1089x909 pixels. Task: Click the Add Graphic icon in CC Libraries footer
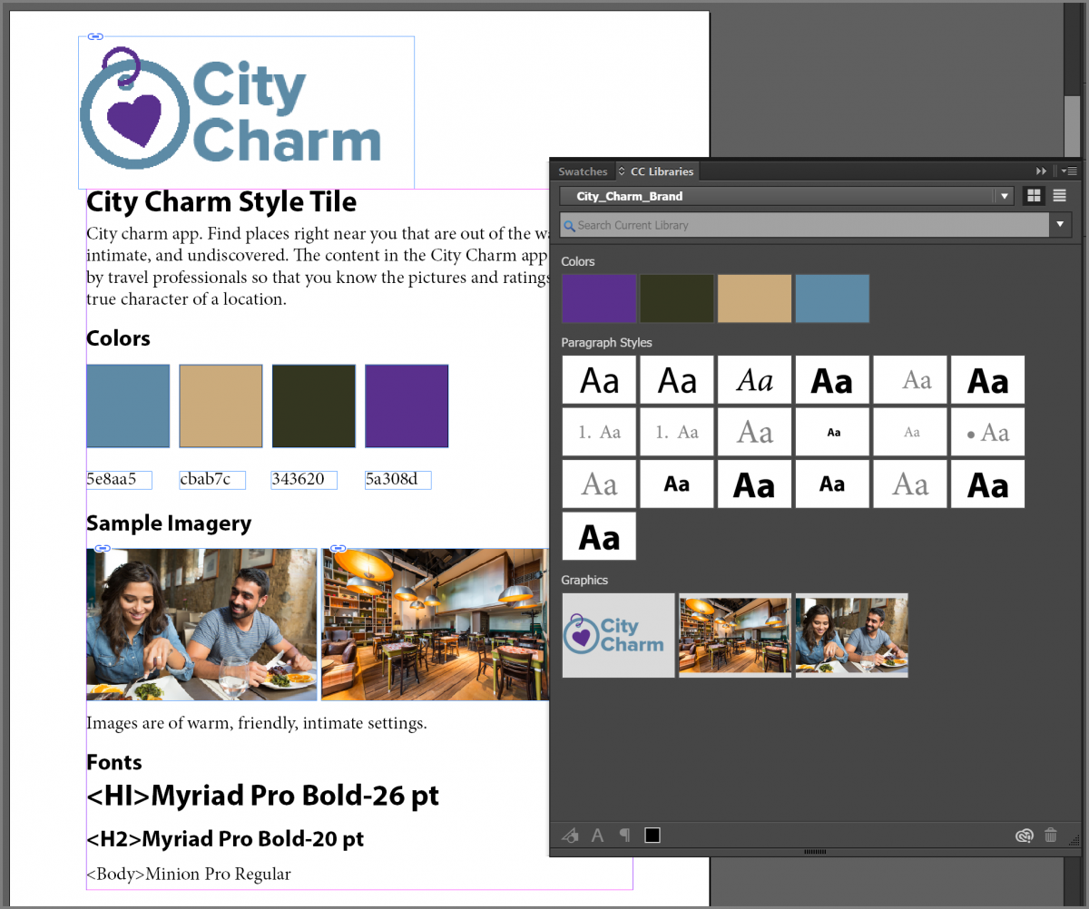pos(570,836)
